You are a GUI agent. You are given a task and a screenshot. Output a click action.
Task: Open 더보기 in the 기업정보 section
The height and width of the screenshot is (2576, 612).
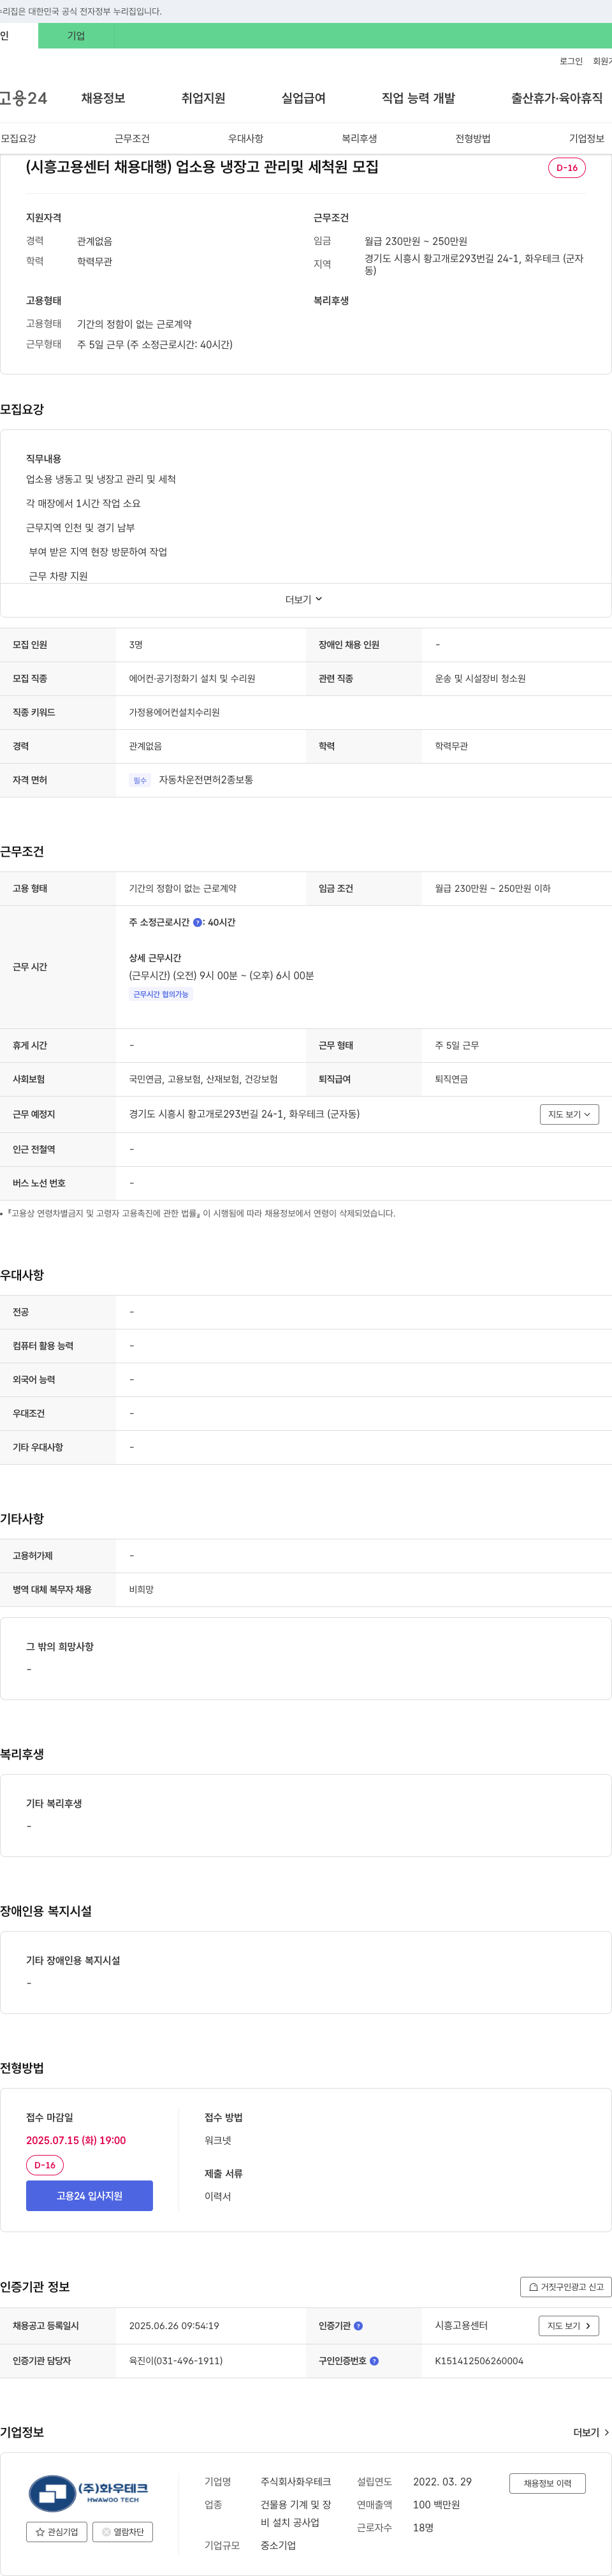[591, 2432]
